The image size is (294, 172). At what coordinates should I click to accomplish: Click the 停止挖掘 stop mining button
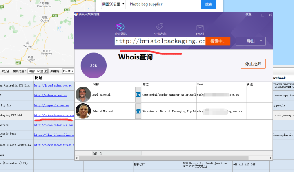point(253,64)
